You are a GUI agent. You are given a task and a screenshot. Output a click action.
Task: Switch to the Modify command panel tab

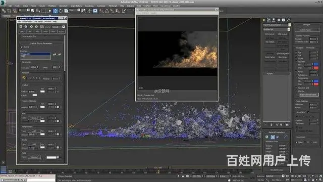tap(268, 20)
